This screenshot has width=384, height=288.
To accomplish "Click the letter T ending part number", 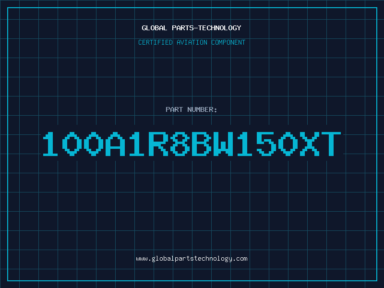I will tap(331, 144).
